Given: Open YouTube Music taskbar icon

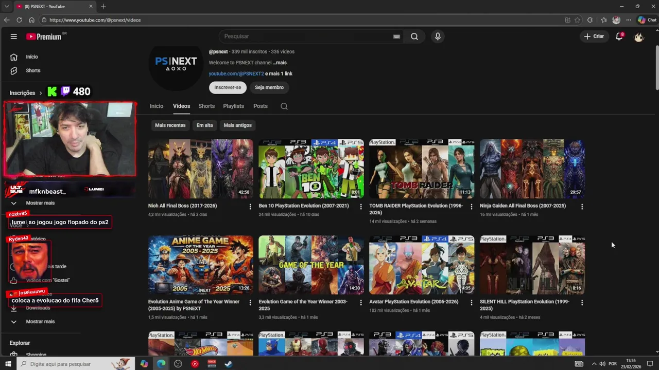Looking at the screenshot, I should (195, 364).
